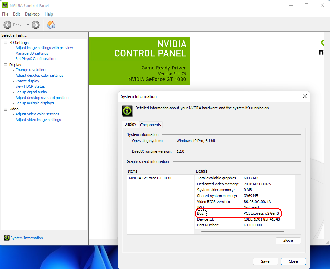The image size is (330, 269).
Task: Click the Forward arrow button
Action: [x=36, y=25]
